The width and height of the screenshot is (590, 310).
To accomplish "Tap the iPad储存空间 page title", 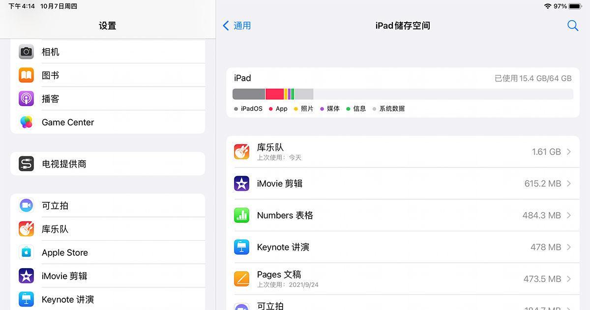I will coord(403,26).
